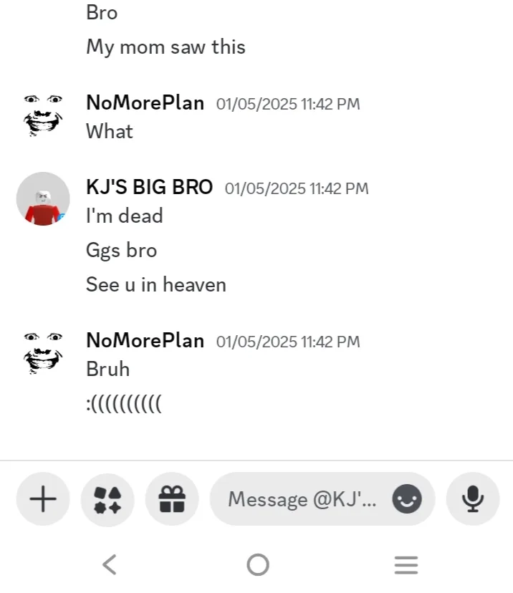Select the 'See u in heaven' message
The image size is (513, 593).
[x=156, y=284]
